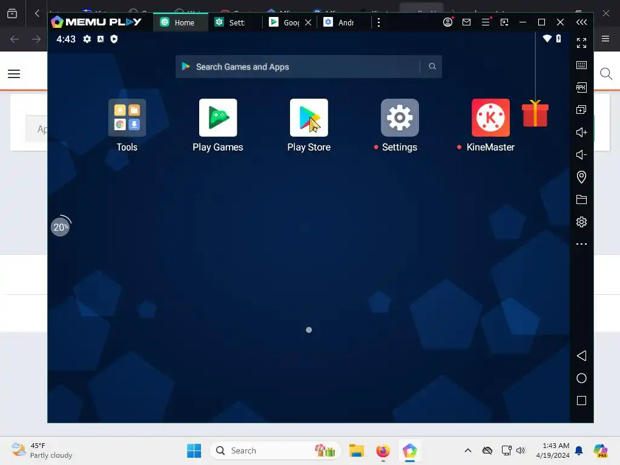Click the Windows taskbar Search box
620x465 pixels.
pos(275,450)
